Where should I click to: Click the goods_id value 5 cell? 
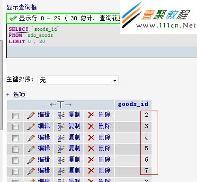click(133, 149)
